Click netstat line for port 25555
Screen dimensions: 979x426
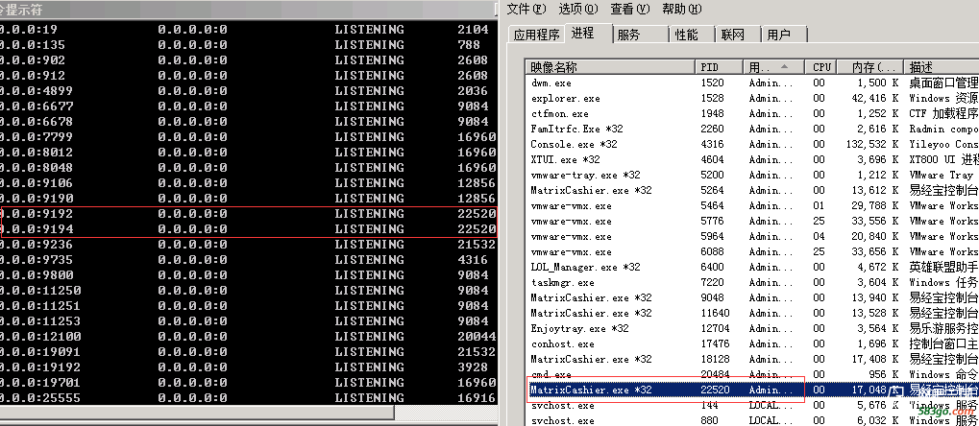(249, 398)
